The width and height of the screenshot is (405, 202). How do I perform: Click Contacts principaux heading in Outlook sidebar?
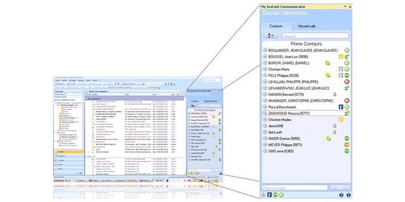click(204, 110)
